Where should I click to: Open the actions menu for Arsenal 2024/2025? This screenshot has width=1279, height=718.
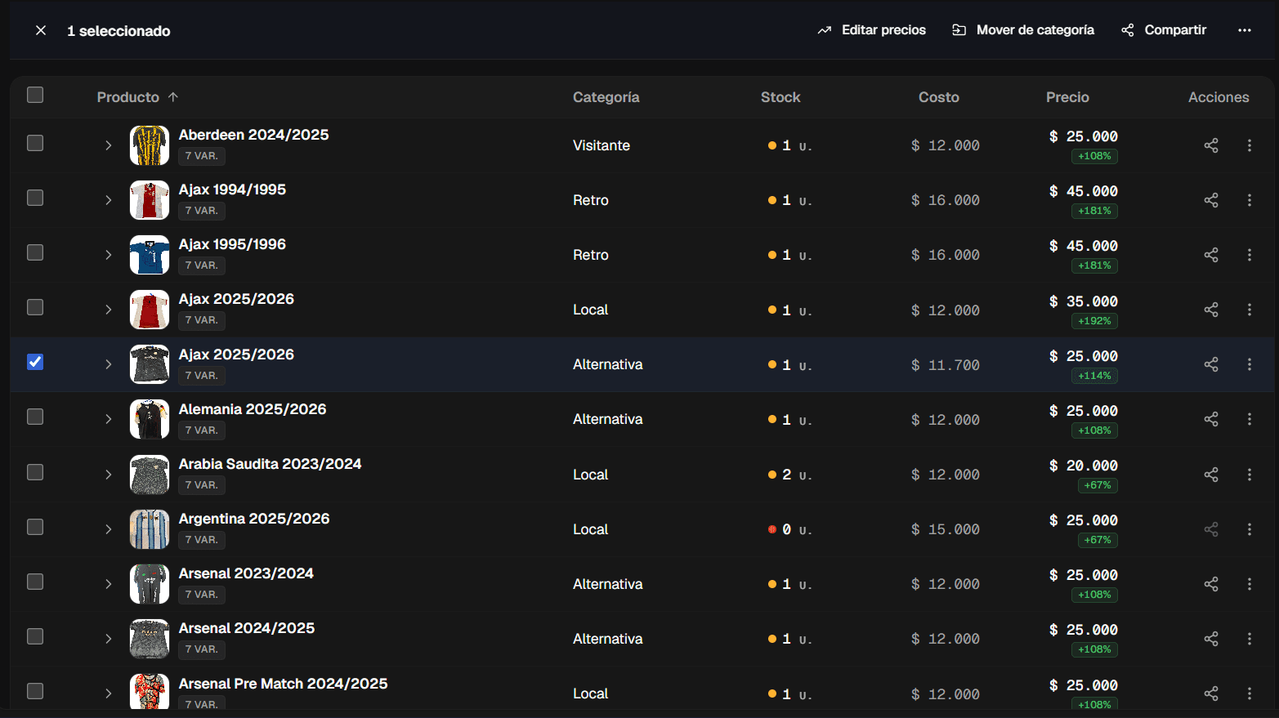[1250, 639]
